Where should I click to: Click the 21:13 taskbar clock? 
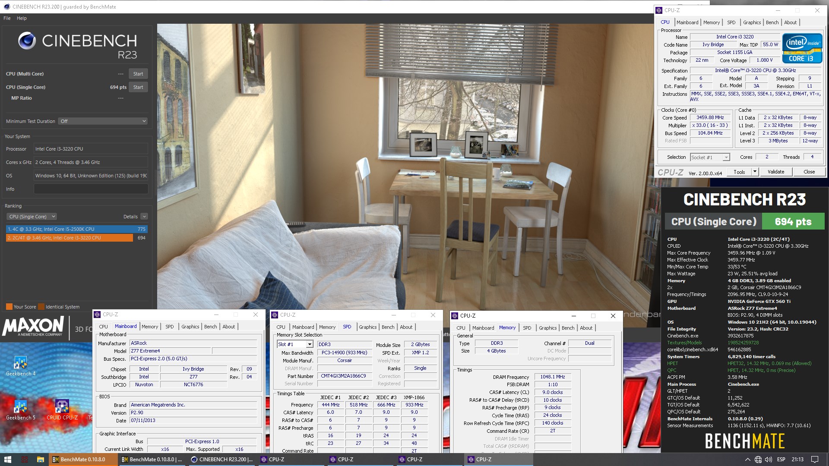[797, 460]
